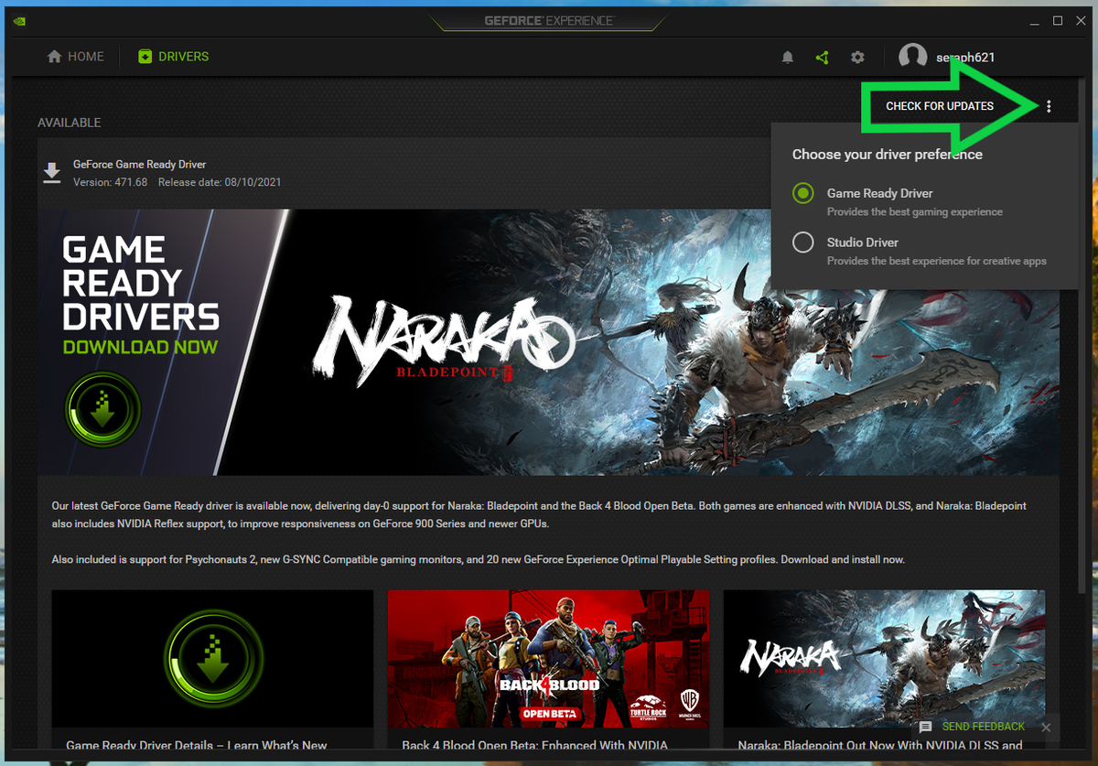This screenshot has height=766, width=1098.
Task: Click the circular download icon on the banner
Action: (x=103, y=411)
